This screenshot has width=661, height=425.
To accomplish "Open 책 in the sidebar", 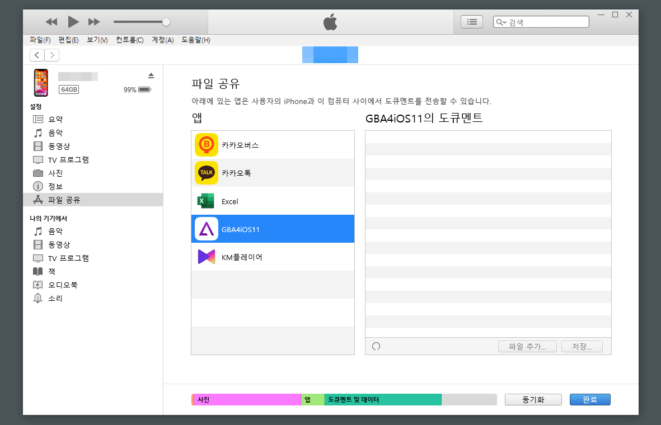I will tap(93, 272).
